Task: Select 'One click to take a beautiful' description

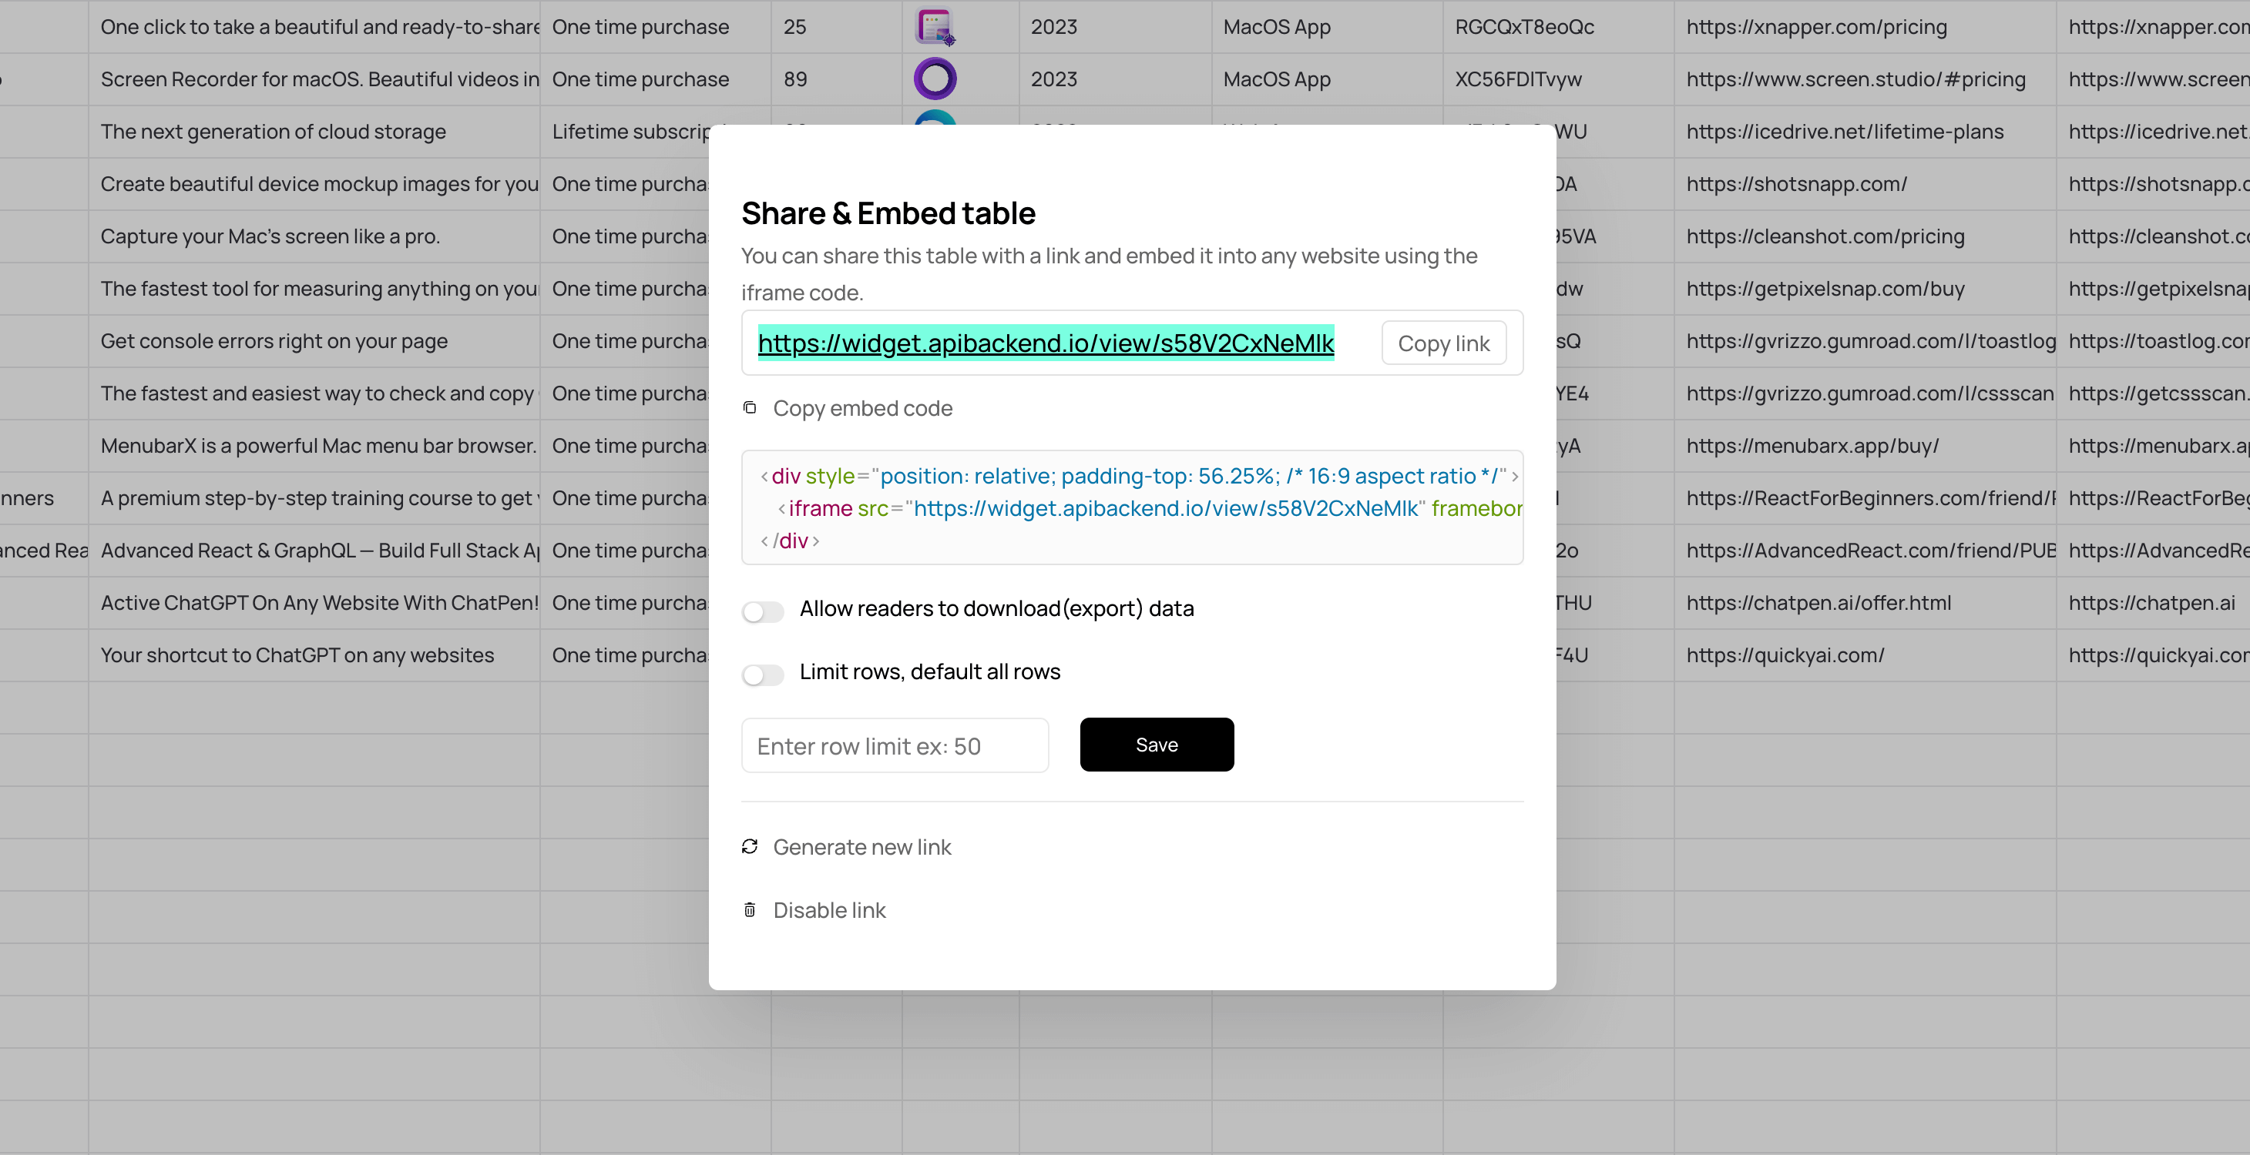Action: [x=314, y=27]
